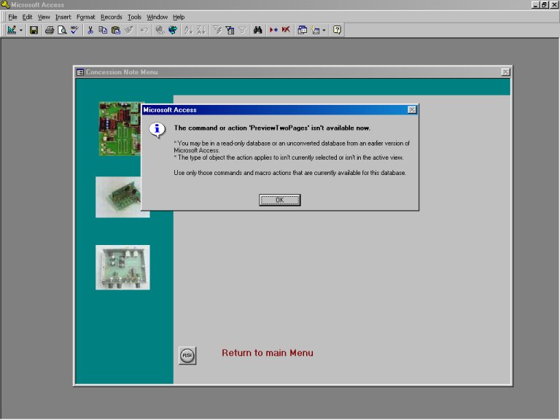Close the Concession Note Menu window
The height and width of the screenshot is (420, 560).
pyautogui.click(x=505, y=72)
